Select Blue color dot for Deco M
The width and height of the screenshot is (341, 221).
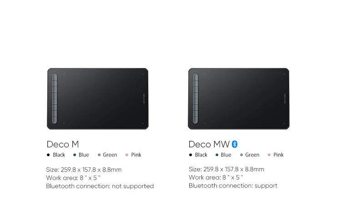pos(75,155)
